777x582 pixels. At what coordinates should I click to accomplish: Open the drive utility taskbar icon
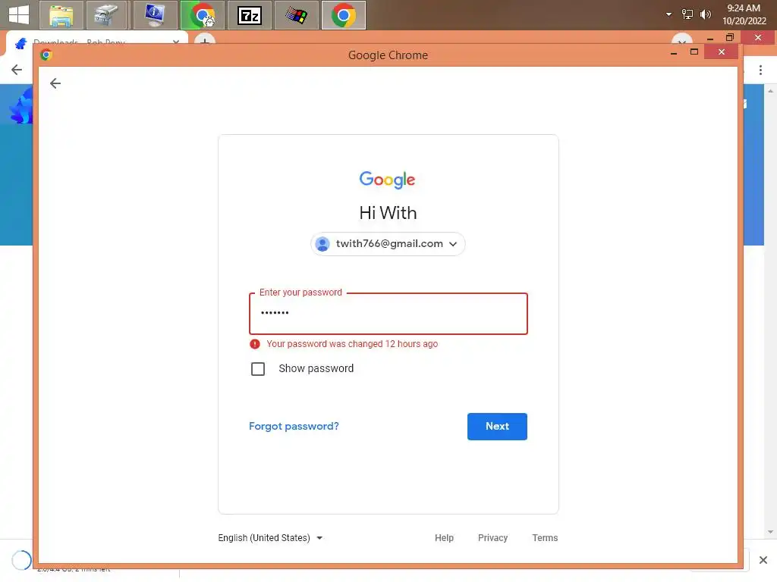(x=106, y=15)
